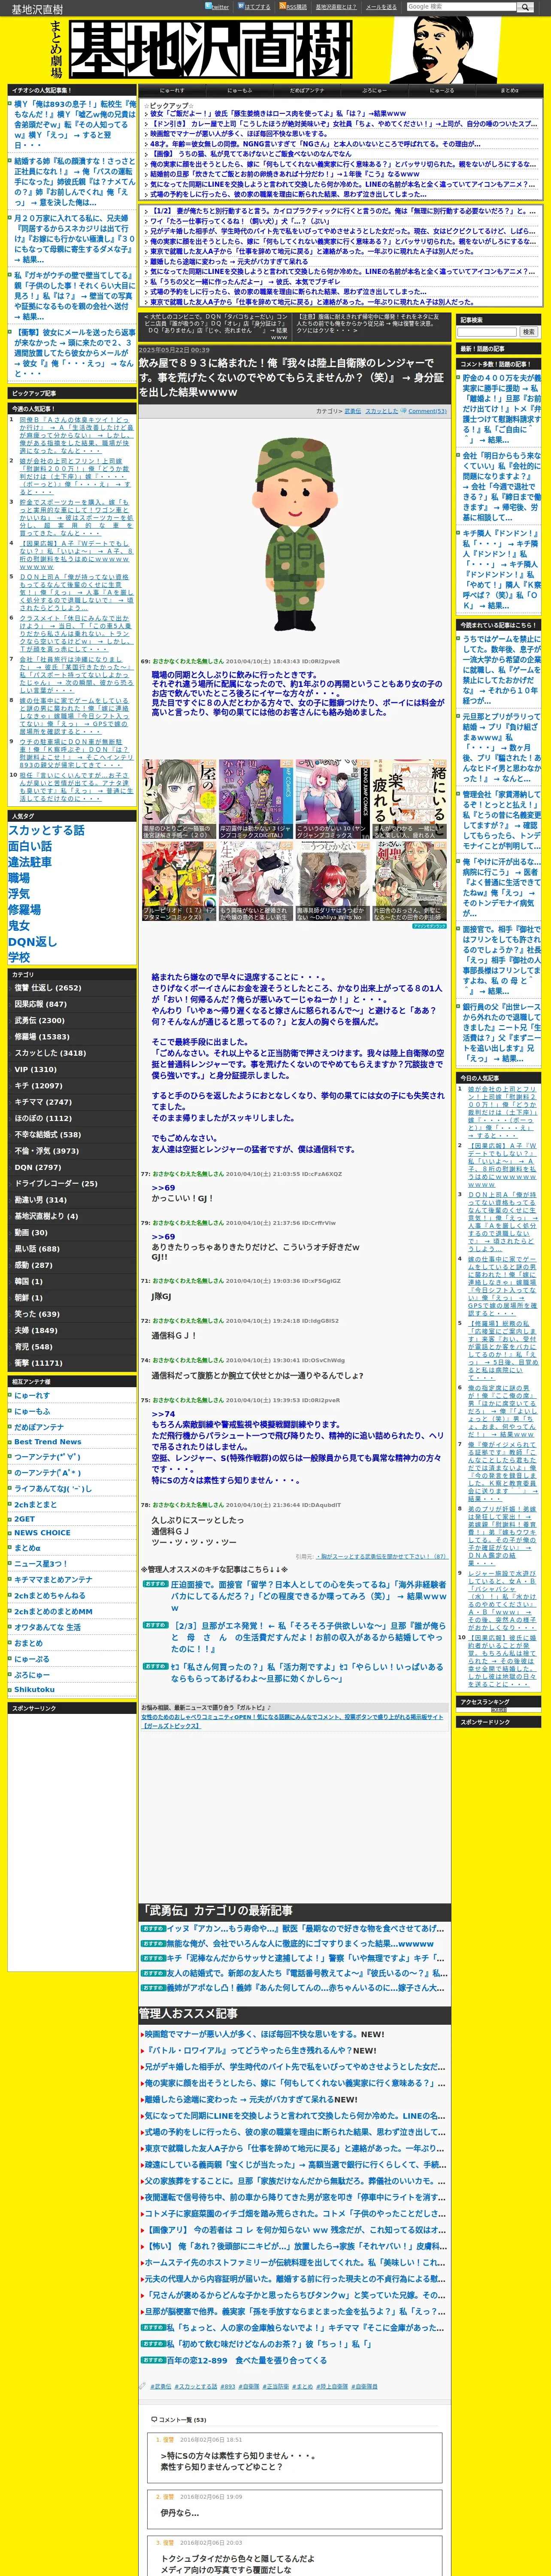This screenshot has width=551, height=2576.
Task: Click the メールを送る link at top
Action: click(380, 7)
